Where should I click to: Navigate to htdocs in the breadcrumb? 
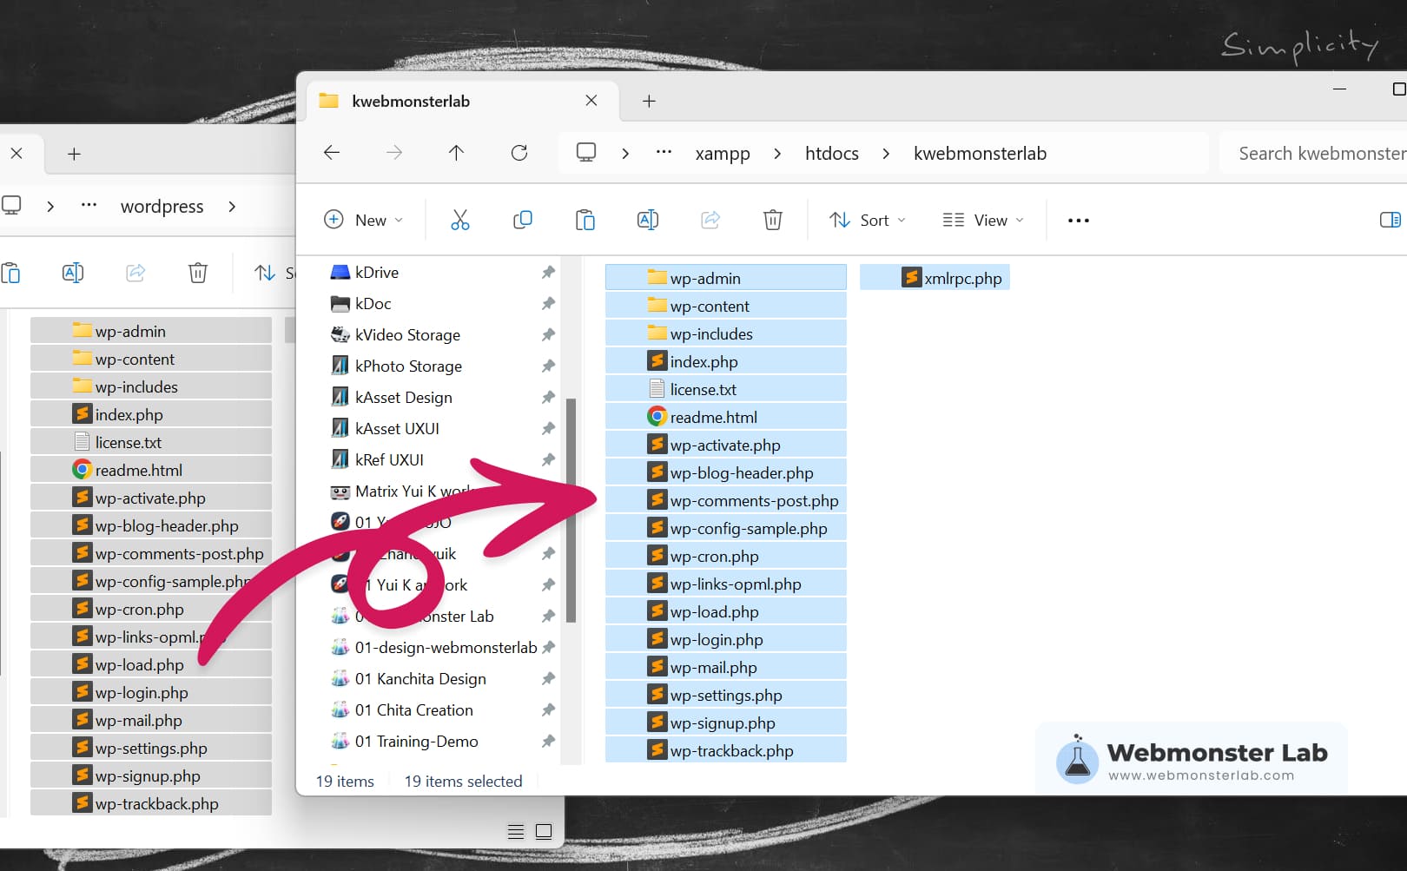click(832, 154)
